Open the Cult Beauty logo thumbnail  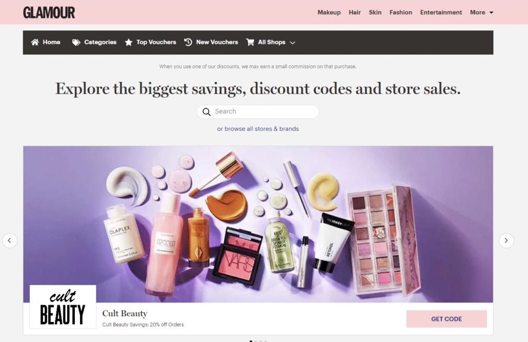point(62,306)
